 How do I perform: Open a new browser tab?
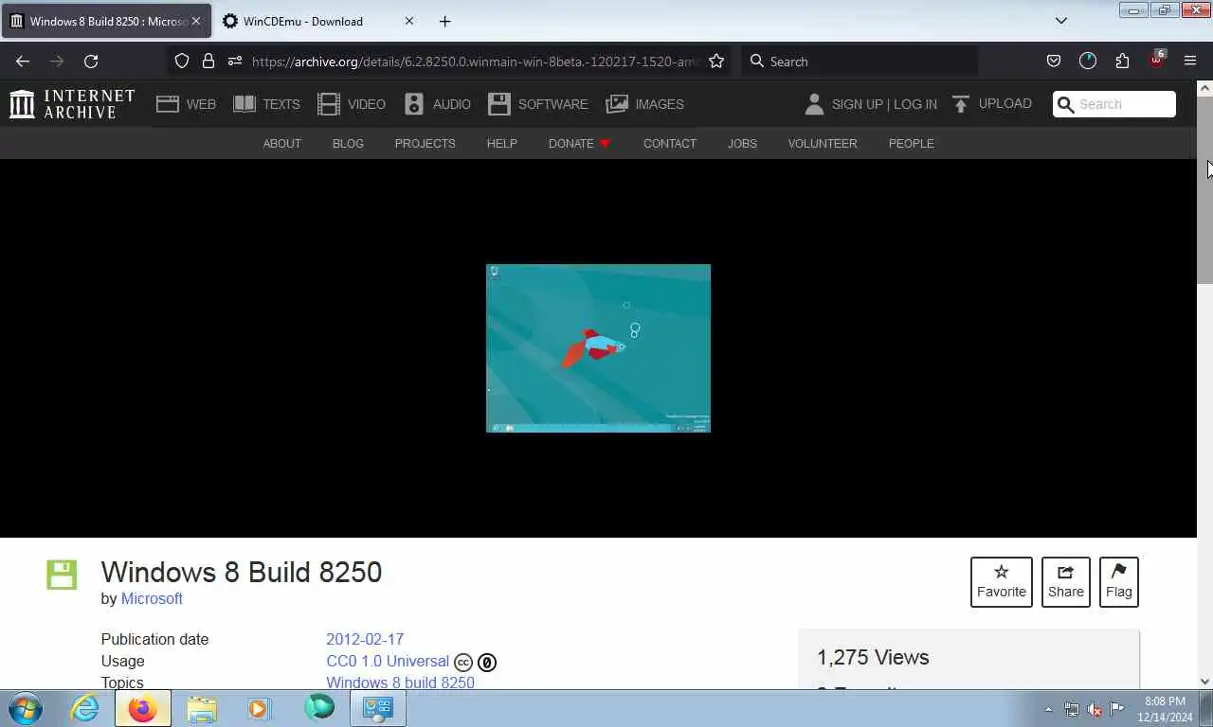point(444,21)
